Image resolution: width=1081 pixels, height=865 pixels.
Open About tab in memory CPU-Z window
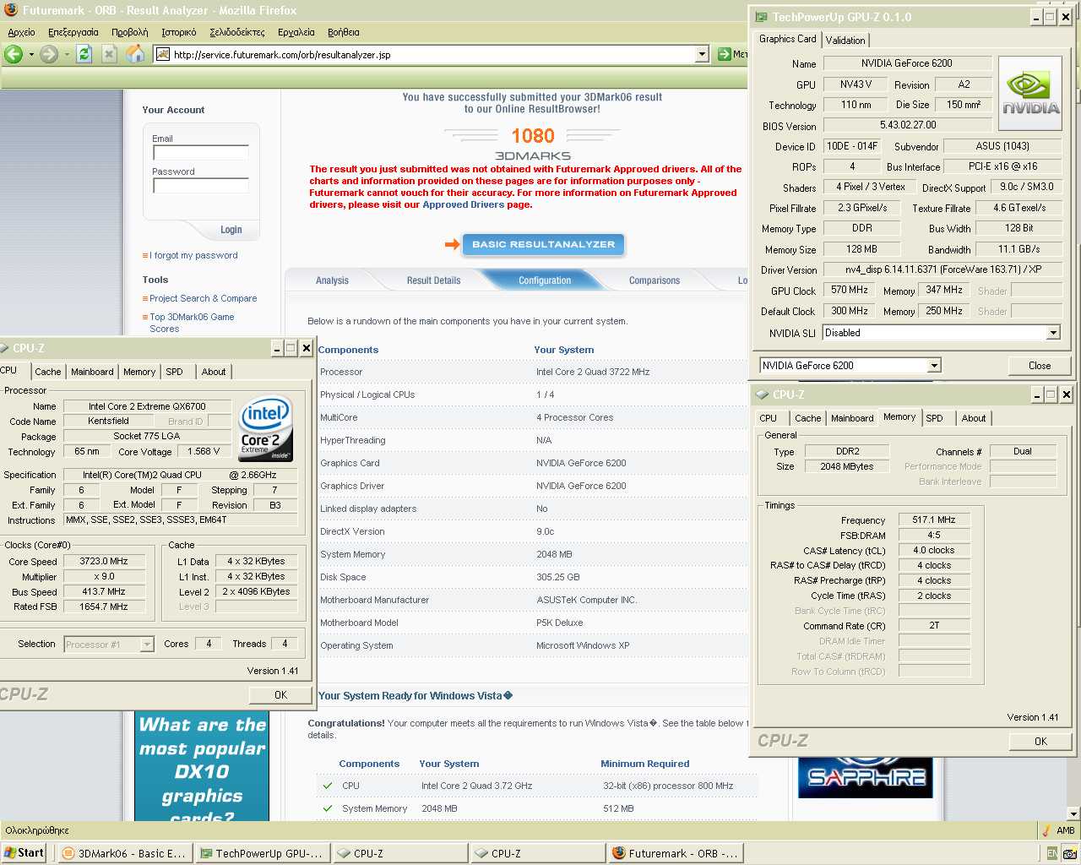pyautogui.click(x=974, y=418)
